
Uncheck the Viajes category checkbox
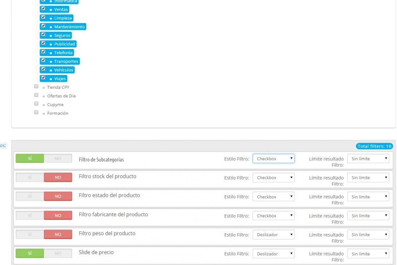click(43, 78)
